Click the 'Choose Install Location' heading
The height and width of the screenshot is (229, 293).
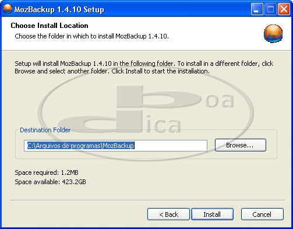tap(50, 26)
